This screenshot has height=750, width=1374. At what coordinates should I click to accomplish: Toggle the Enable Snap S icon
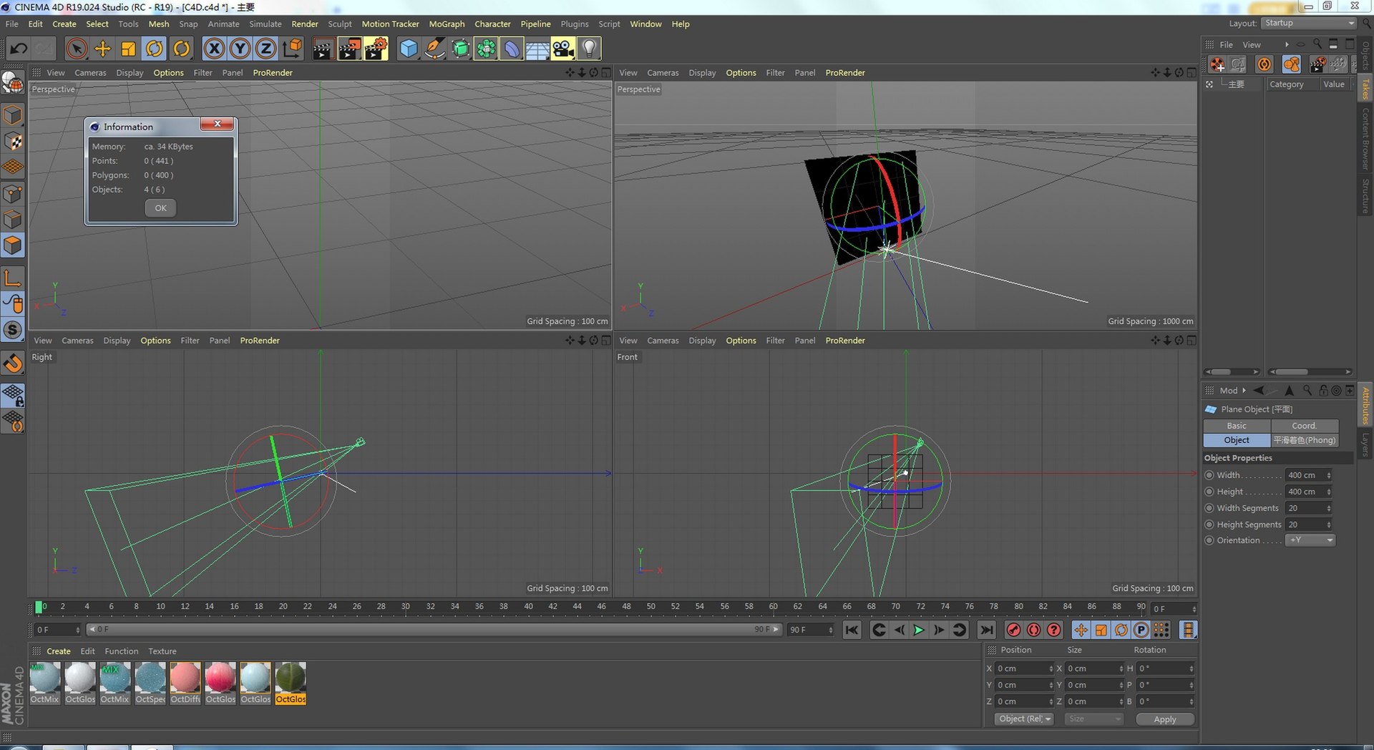pyautogui.click(x=13, y=330)
